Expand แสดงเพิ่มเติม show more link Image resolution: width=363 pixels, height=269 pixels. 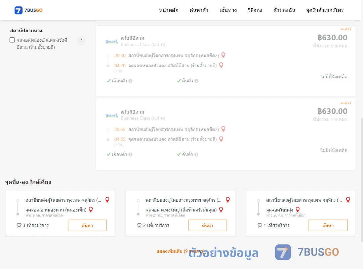pos(180,251)
